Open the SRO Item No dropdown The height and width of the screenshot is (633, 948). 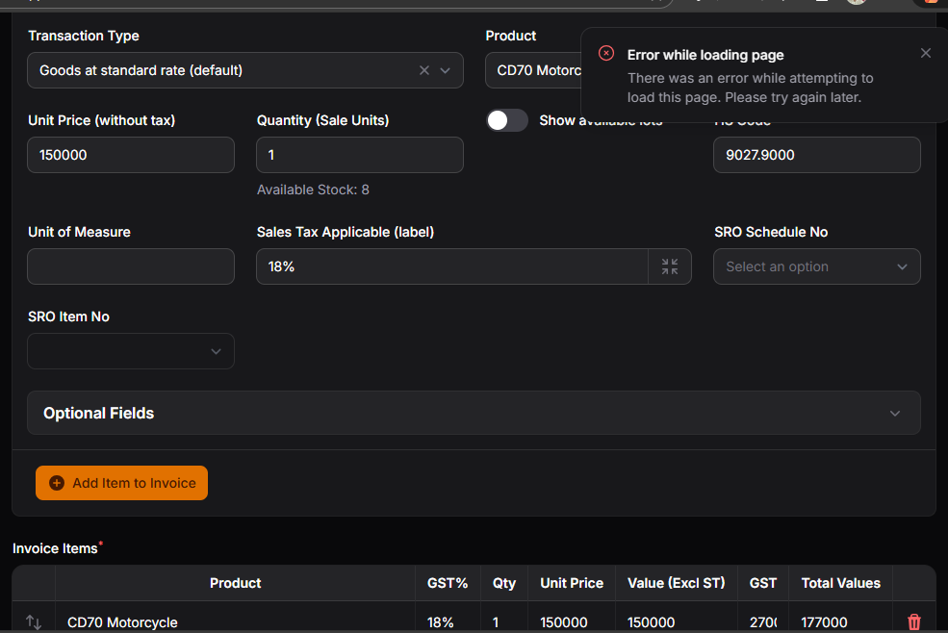pos(131,351)
